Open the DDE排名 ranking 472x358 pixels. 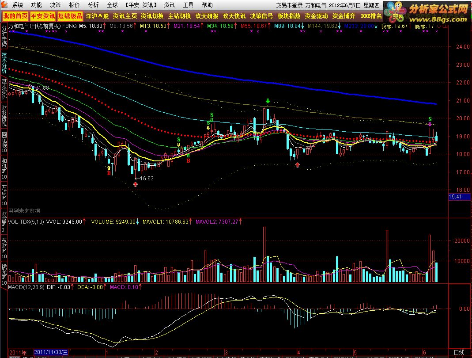pyautogui.click(x=371, y=16)
